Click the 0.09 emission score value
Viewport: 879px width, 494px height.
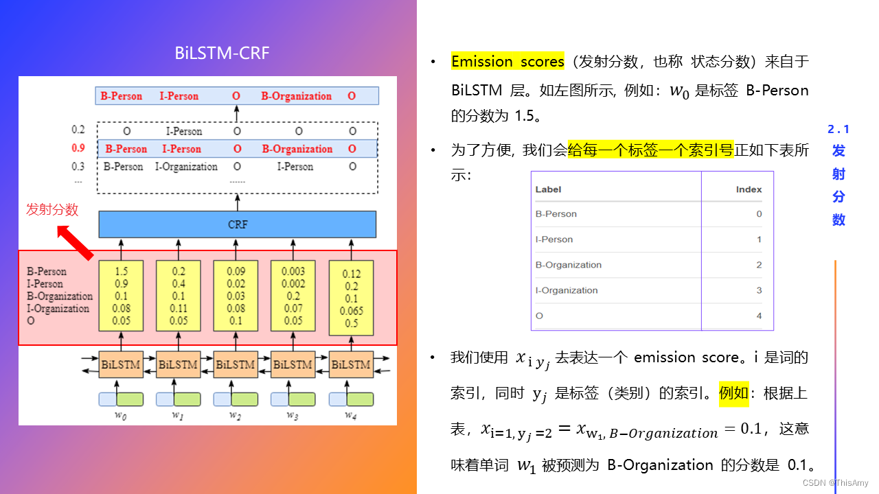tap(236, 272)
